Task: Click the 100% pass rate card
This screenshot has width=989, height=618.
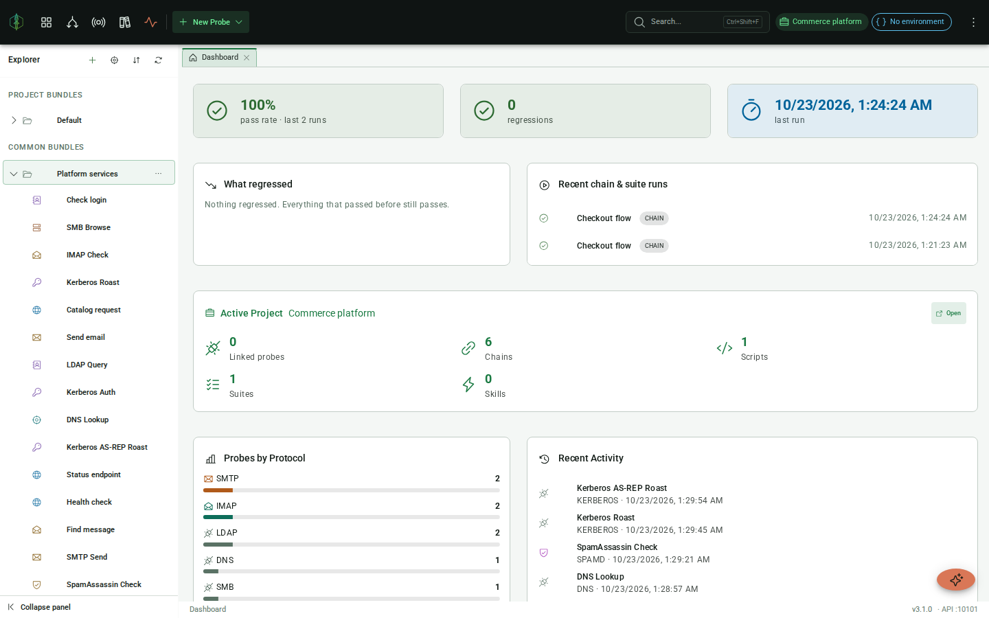Action: pos(318,111)
